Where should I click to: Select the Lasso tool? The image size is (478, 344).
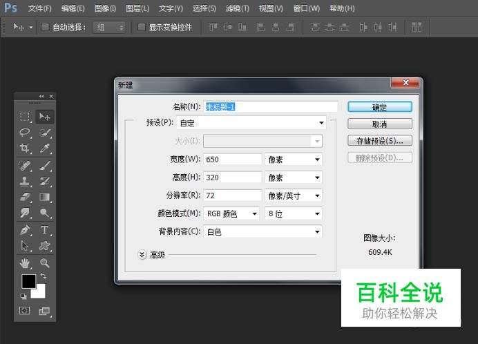pyautogui.click(x=25, y=133)
